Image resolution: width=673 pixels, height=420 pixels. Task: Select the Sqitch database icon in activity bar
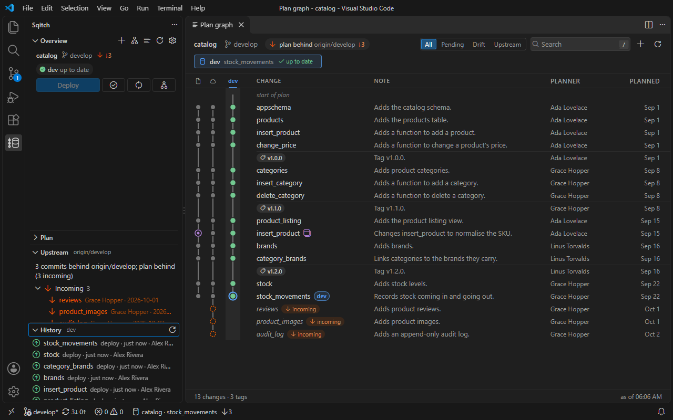[14, 143]
